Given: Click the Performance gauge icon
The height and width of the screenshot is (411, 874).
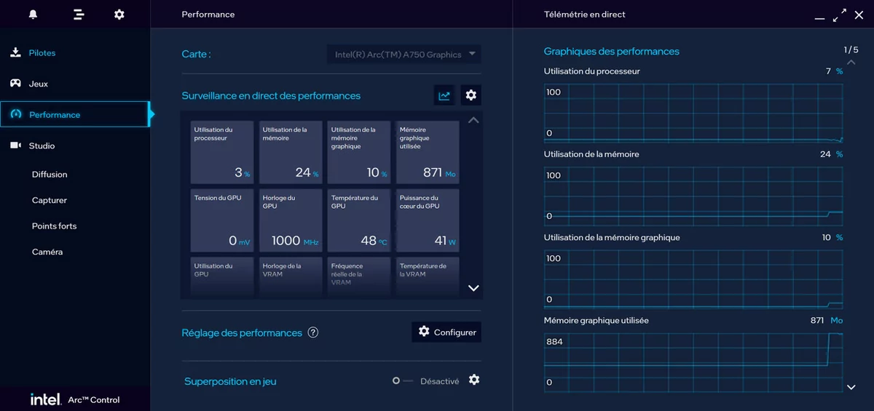Looking at the screenshot, I should point(15,114).
